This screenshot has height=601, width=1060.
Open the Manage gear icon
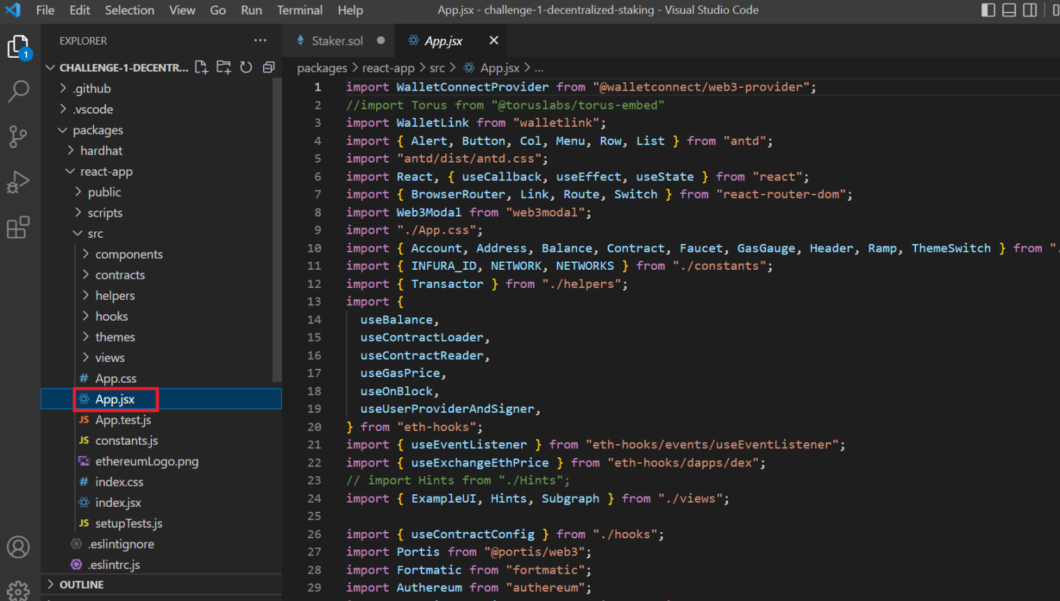click(18, 591)
